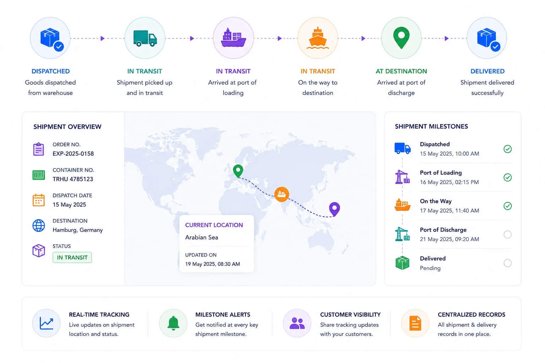Open the Centralized Records document icon
Image resolution: width=545 pixels, height=363 pixels.
pyautogui.click(x=415, y=323)
